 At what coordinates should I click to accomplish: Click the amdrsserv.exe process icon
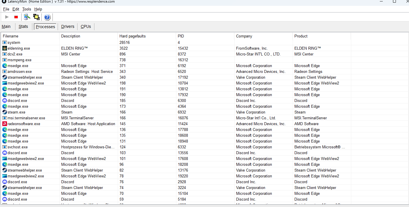pos(5,71)
